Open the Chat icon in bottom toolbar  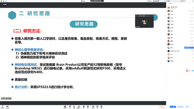tap(84, 107)
